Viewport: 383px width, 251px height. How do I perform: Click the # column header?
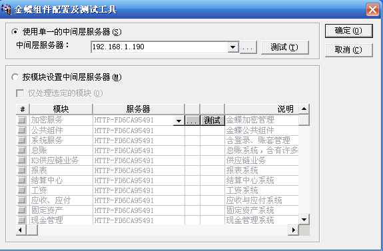(x=23, y=109)
